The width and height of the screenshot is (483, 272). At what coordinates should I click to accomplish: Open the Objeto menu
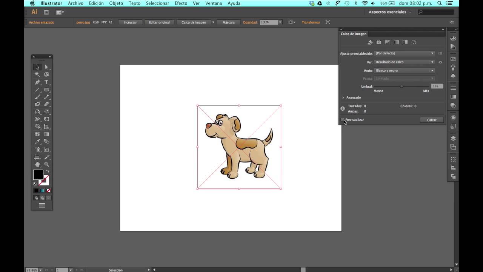point(116,3)
